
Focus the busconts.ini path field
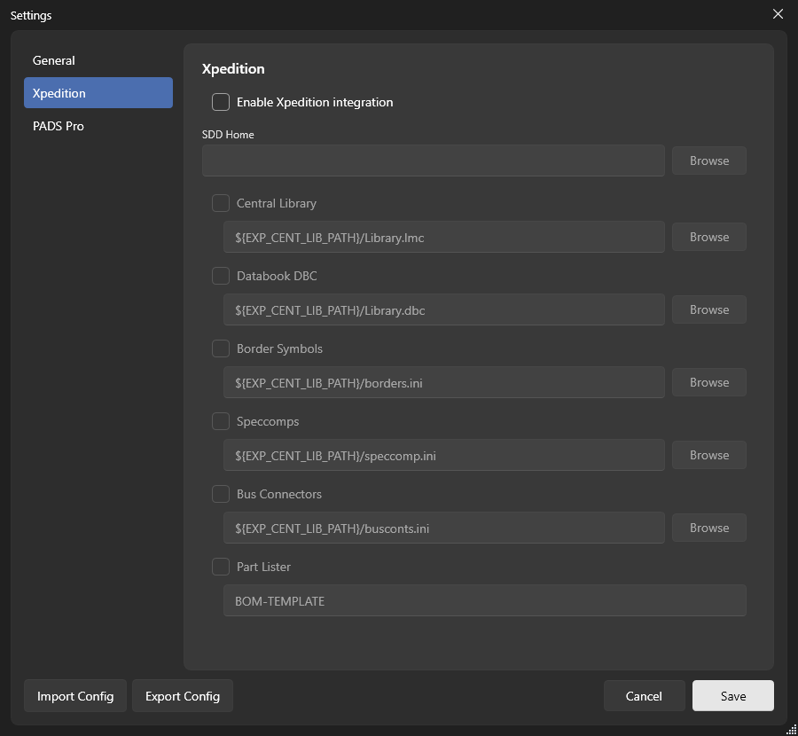click(x=444, y=528)
